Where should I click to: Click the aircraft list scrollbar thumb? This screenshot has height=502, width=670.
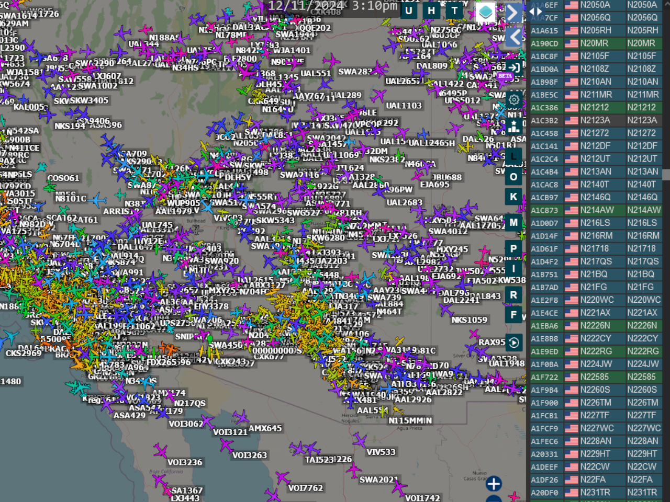(x=666, y=174)
